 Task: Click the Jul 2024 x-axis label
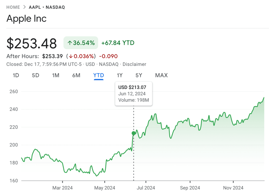tap(146, 188)
